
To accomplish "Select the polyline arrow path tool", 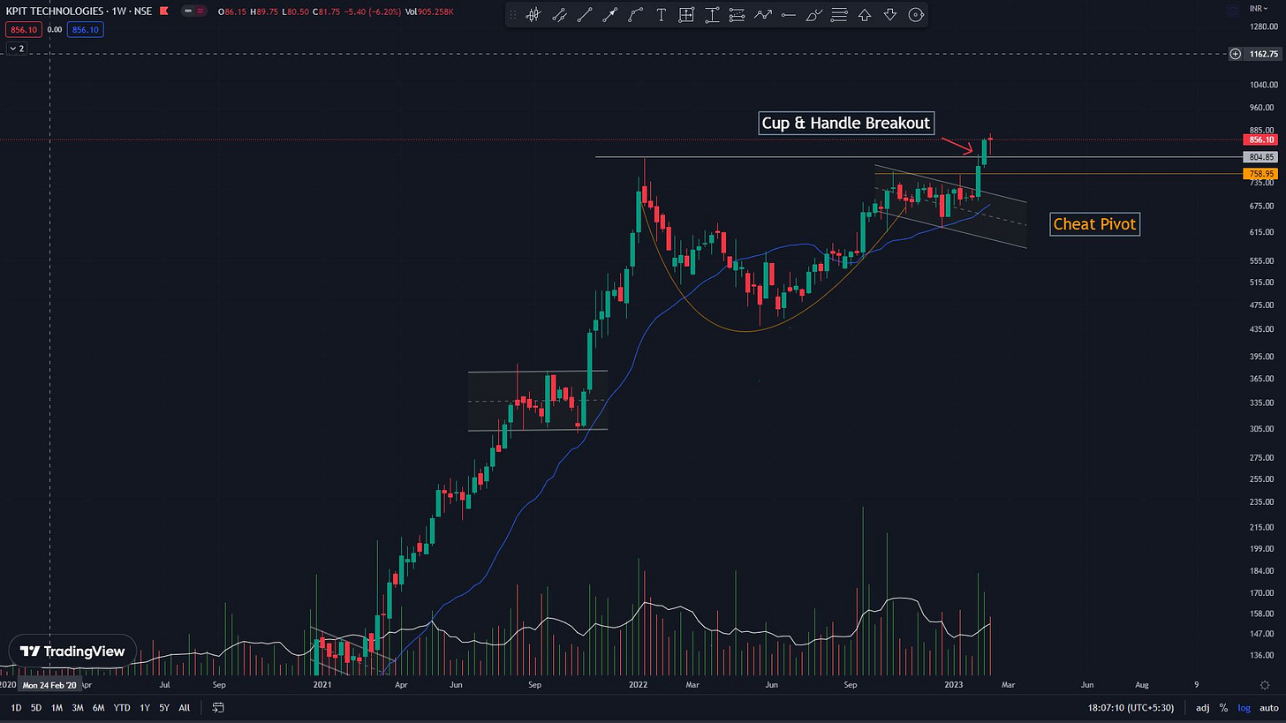I will tap(763, 15).
